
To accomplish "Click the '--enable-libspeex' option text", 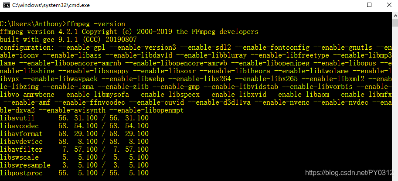I will (167, 95).
